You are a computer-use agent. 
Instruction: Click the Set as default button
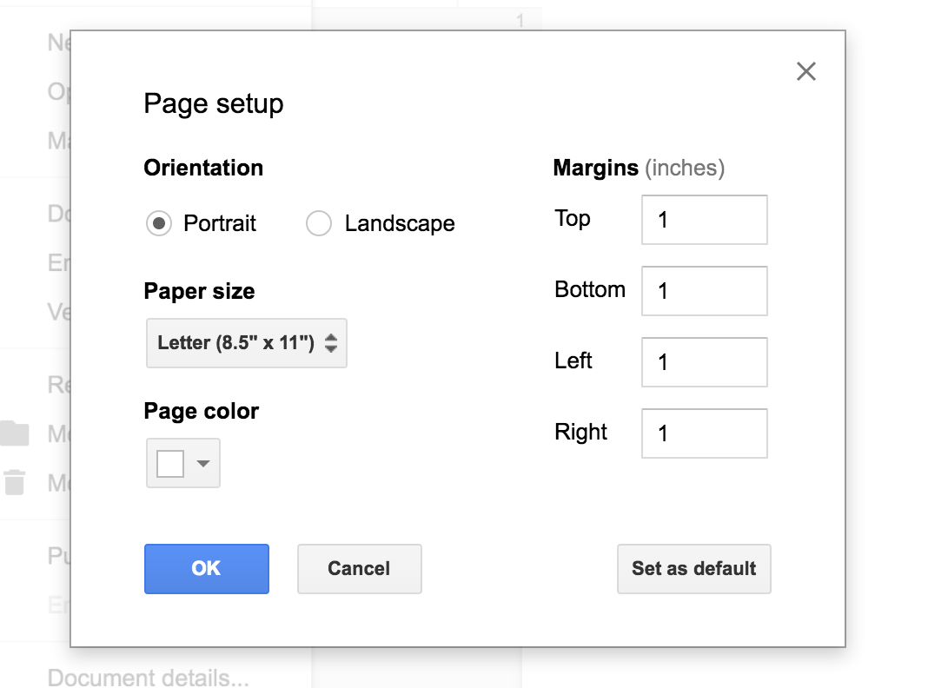point(693,569)
